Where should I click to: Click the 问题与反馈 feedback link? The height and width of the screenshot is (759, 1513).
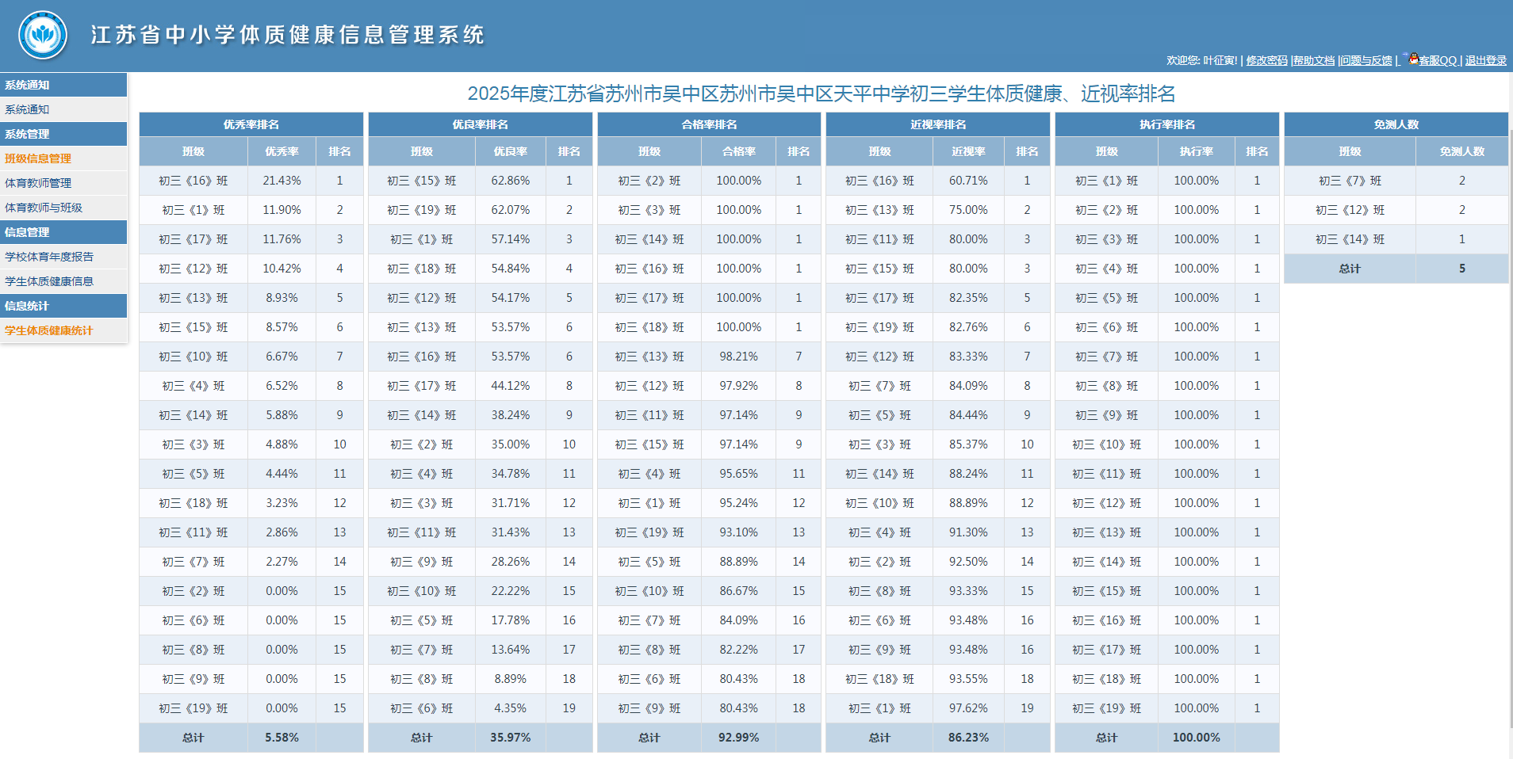click(1366, 61)
